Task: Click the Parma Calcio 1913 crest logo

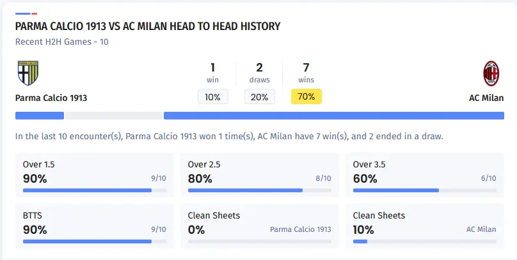Action: (29, 73)
